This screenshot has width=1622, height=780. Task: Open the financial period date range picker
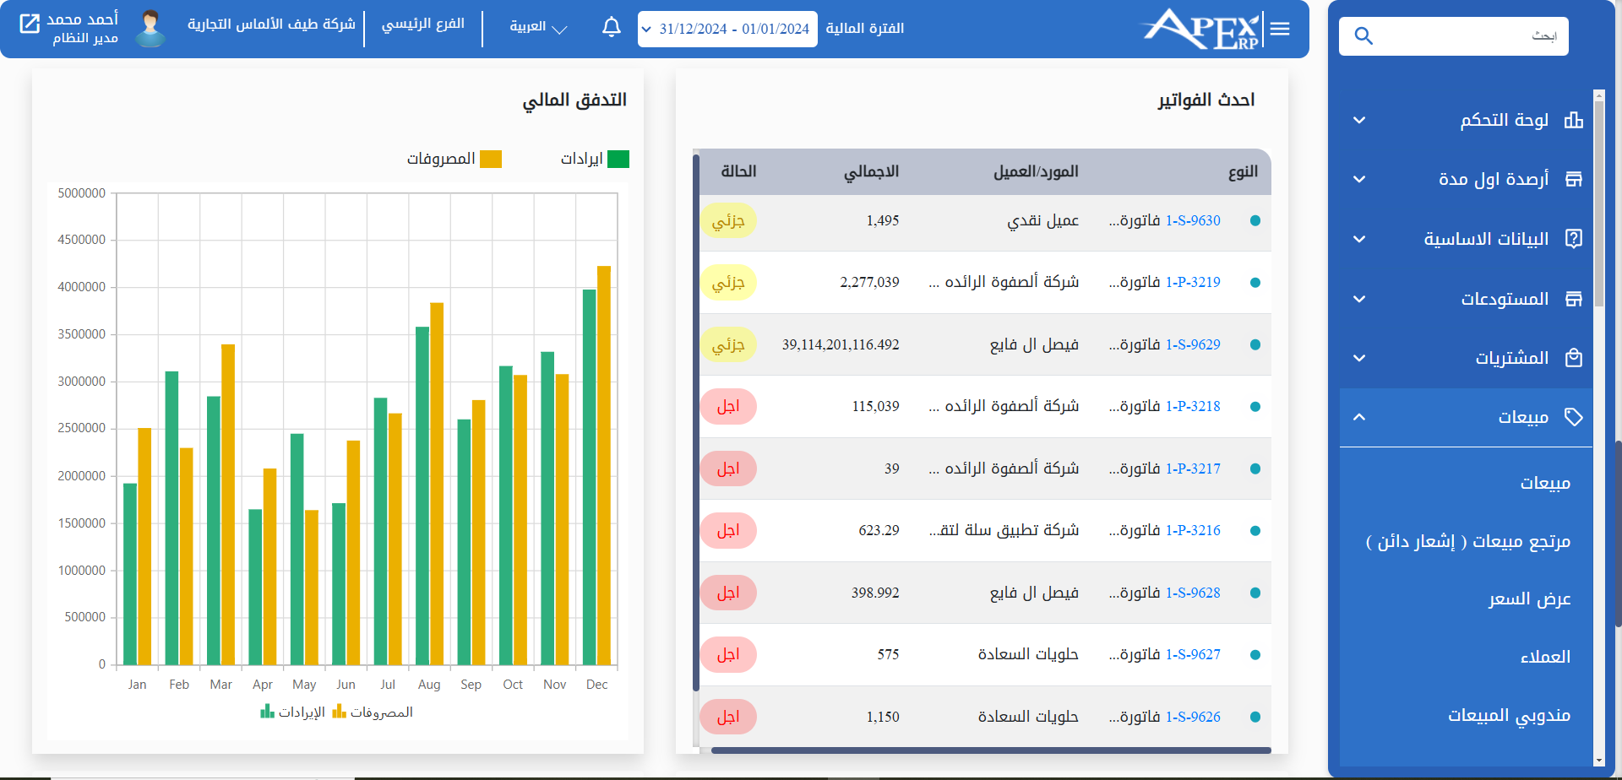727,28
